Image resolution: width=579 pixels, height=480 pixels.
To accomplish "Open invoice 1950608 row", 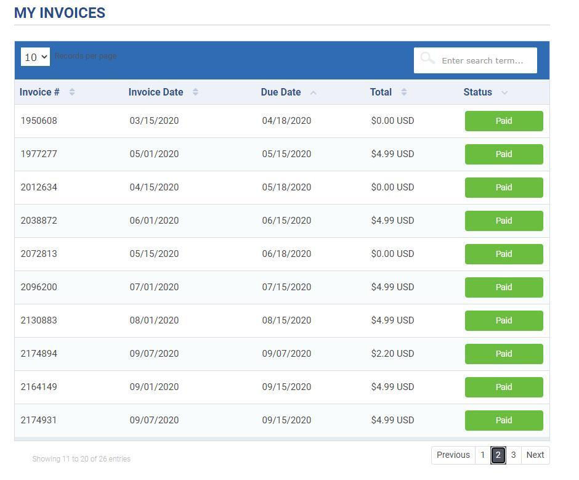I will point(282,121).
